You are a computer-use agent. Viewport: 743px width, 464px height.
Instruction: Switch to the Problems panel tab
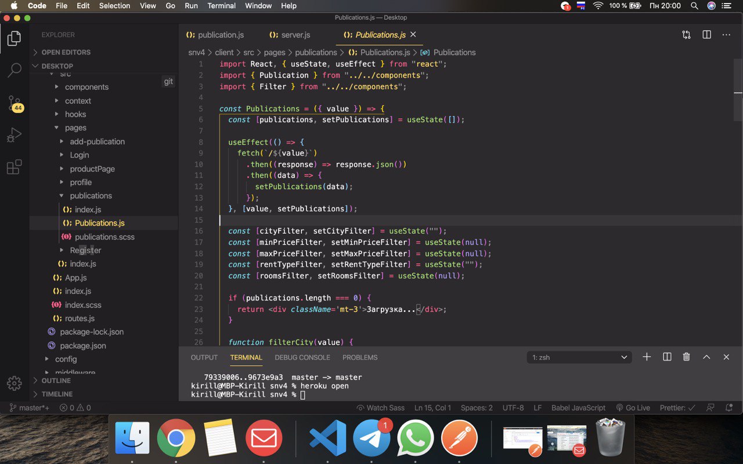click(360, 357)
